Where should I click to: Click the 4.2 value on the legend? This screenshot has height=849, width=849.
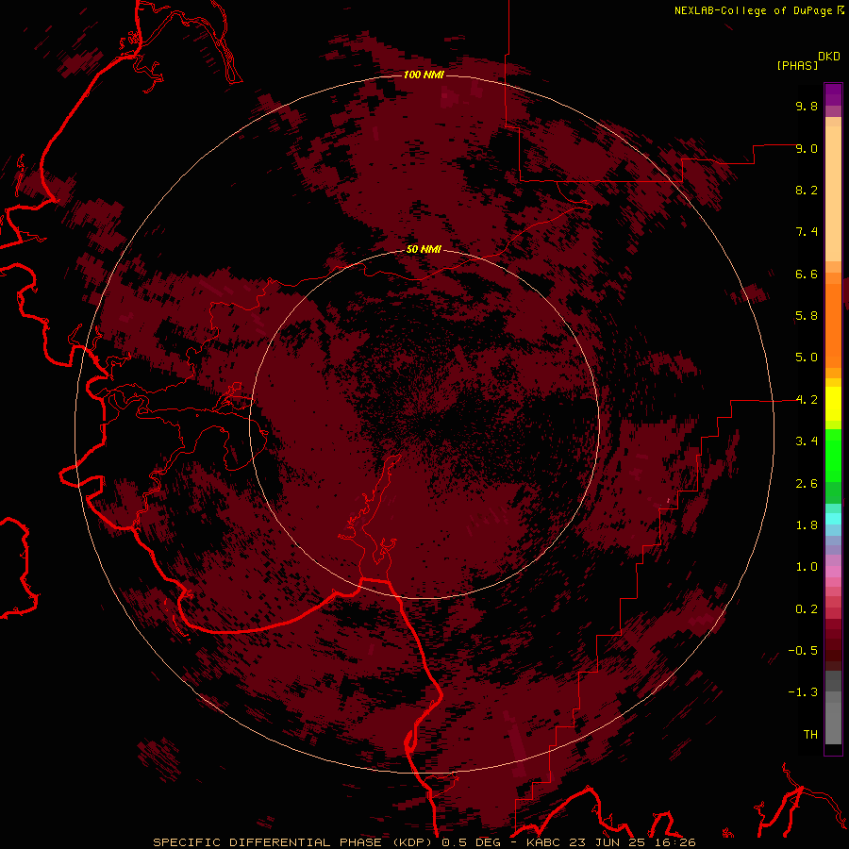point(807,400)
